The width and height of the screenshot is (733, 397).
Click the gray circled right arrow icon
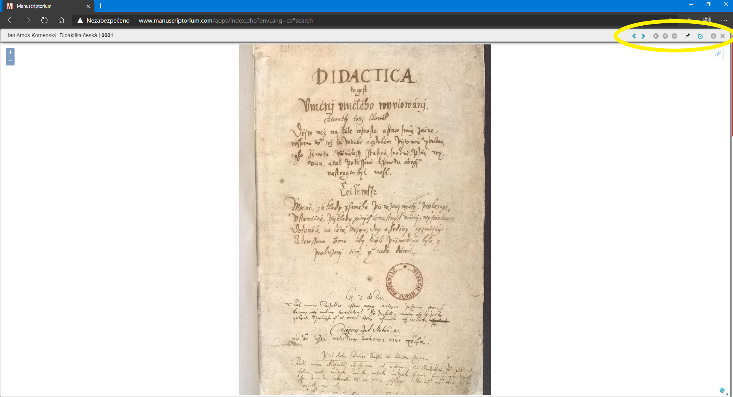tap(674, 36)
